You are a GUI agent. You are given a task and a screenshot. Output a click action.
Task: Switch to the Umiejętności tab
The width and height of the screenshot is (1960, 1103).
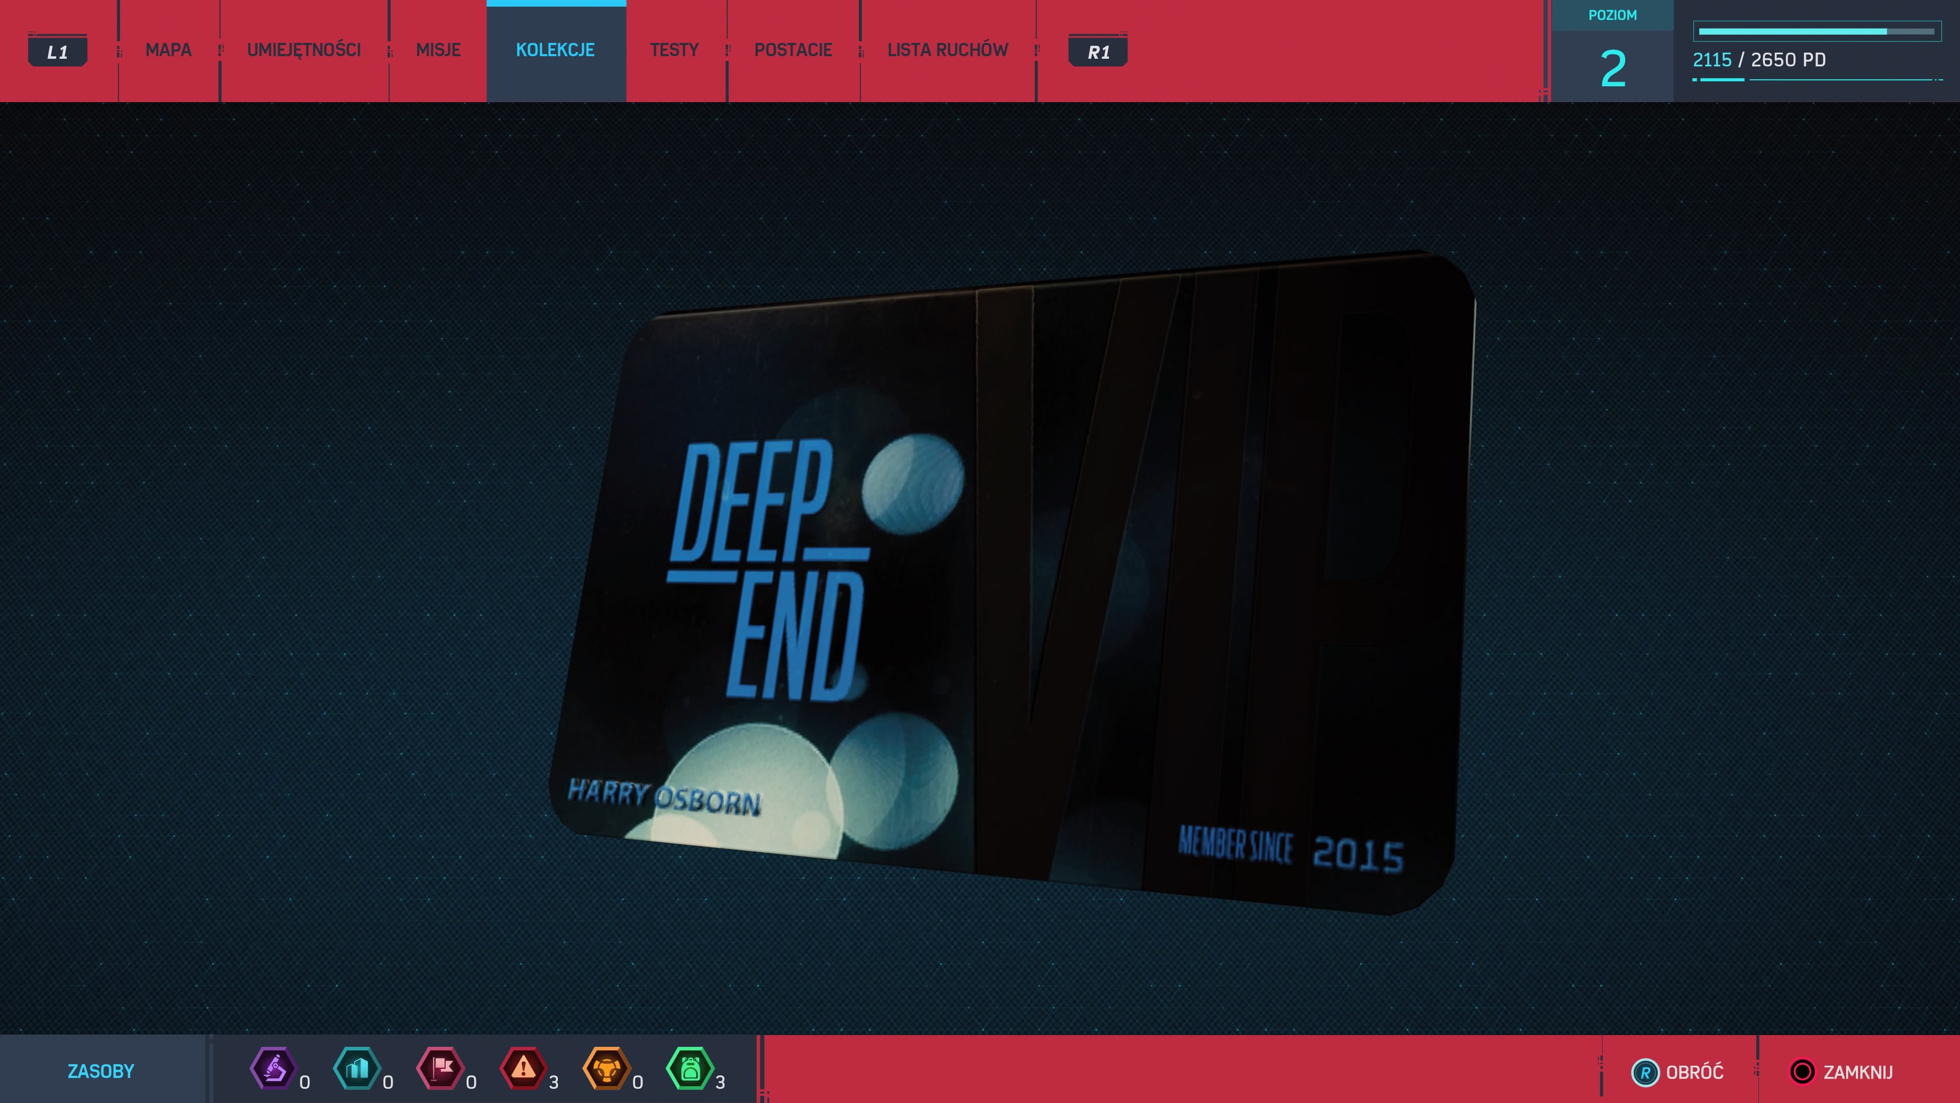tap(304, 50)
